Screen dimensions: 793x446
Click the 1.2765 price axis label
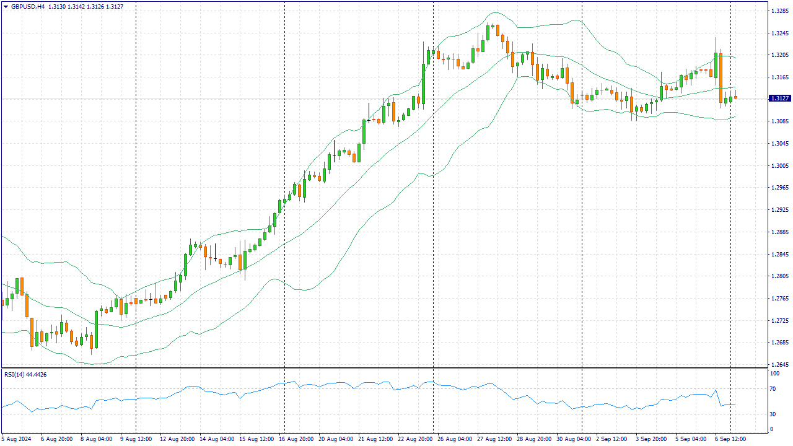(779, 299)
